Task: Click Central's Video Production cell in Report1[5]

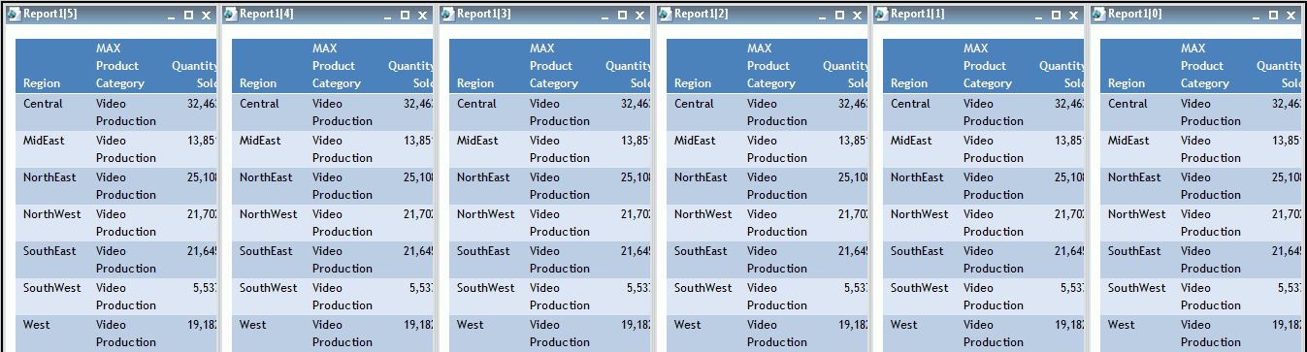Action: coord(126,112)
